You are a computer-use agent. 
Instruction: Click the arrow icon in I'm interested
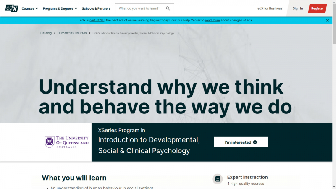(255, 142)
